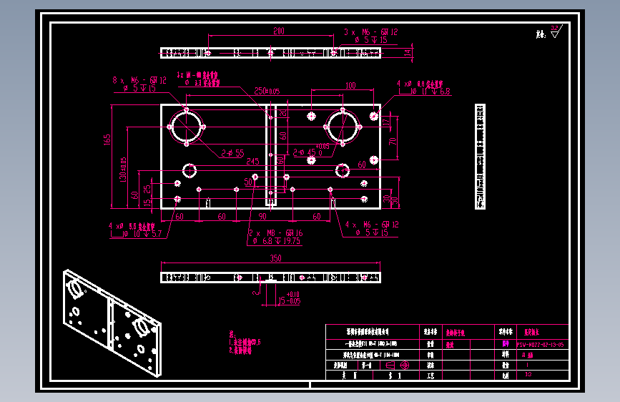Click the 3.2 surface roughness symbol
This screenshot has width=620, height=402.
pyautogui.click(x=556, y=31)
